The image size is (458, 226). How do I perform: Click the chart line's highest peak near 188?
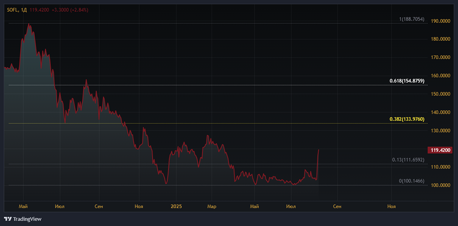coord(29,24)
